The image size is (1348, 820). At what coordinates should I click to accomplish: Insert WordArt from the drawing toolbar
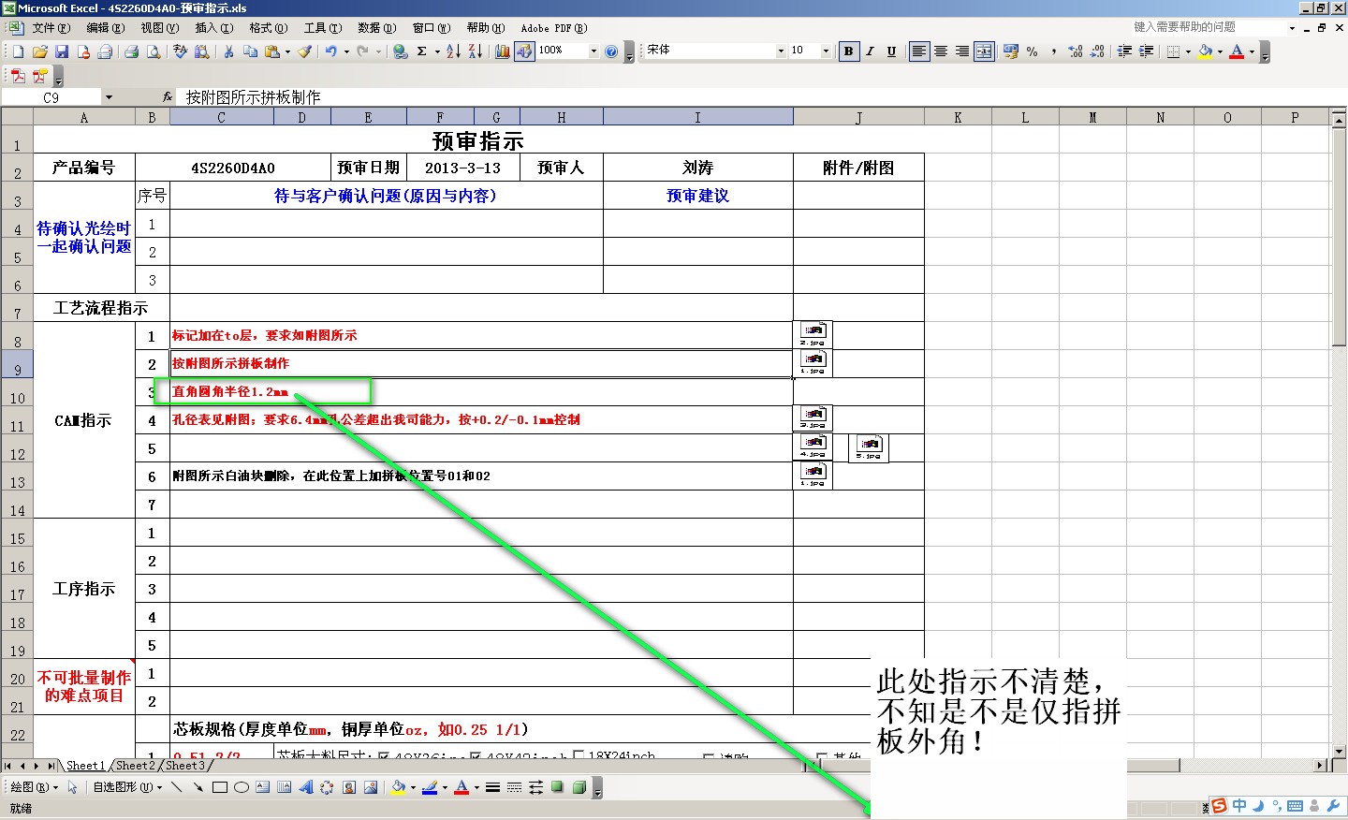(x=306, y=787)
